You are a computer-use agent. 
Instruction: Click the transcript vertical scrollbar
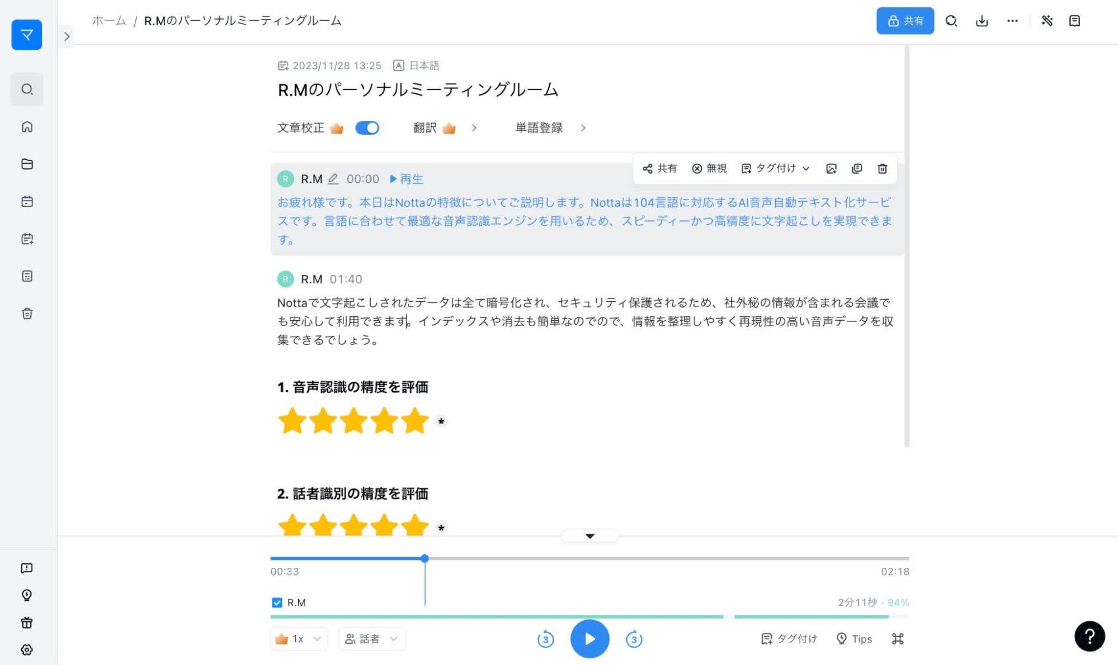pyautogui.click(x=907, y=247)
